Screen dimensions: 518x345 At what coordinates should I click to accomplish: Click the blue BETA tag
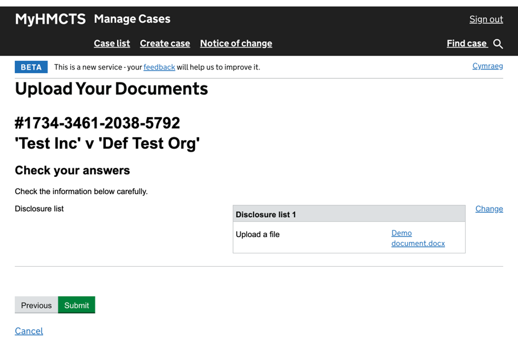pyautogui.click(x=31, y=67)
